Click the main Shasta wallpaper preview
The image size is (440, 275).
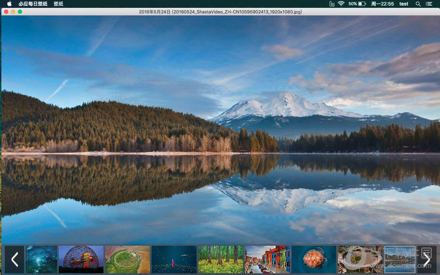pyautogui.click(x=221, y=130)
